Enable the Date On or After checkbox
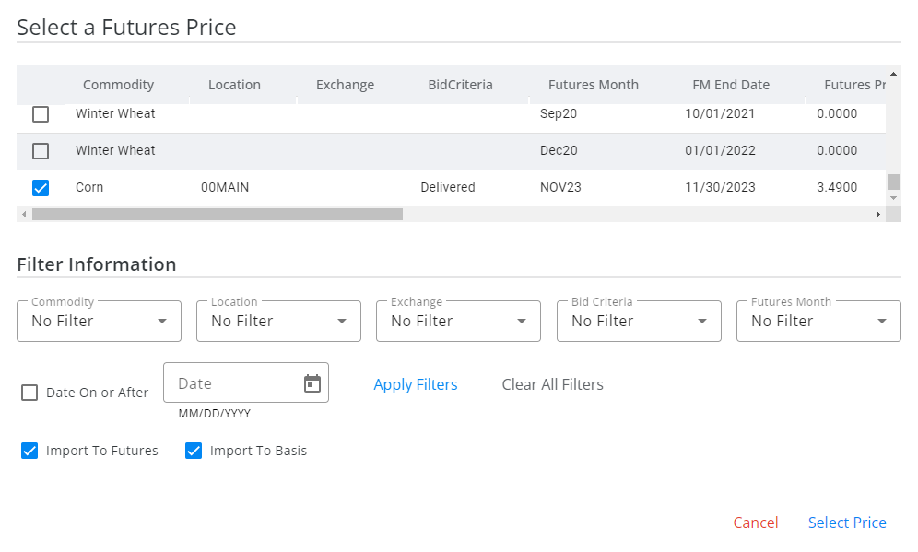Screen dimensions: 918x552 click(29, 393)
